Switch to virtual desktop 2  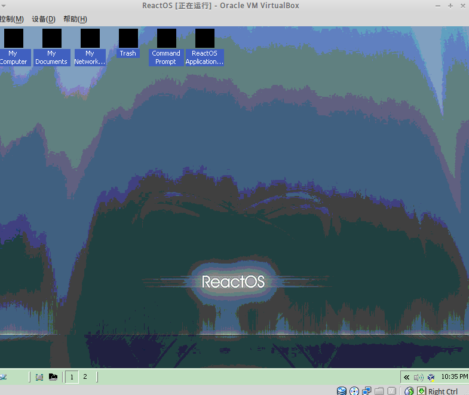[85, 376]
